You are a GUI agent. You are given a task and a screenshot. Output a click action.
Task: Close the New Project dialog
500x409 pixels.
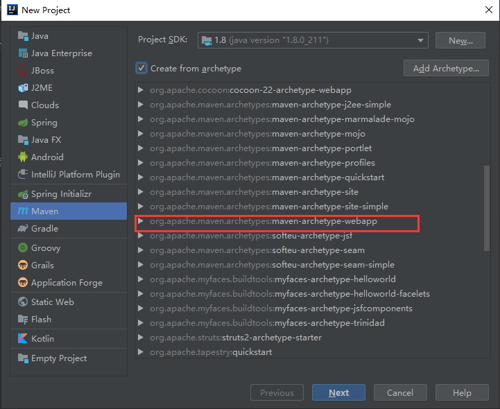tap(488, 10)
